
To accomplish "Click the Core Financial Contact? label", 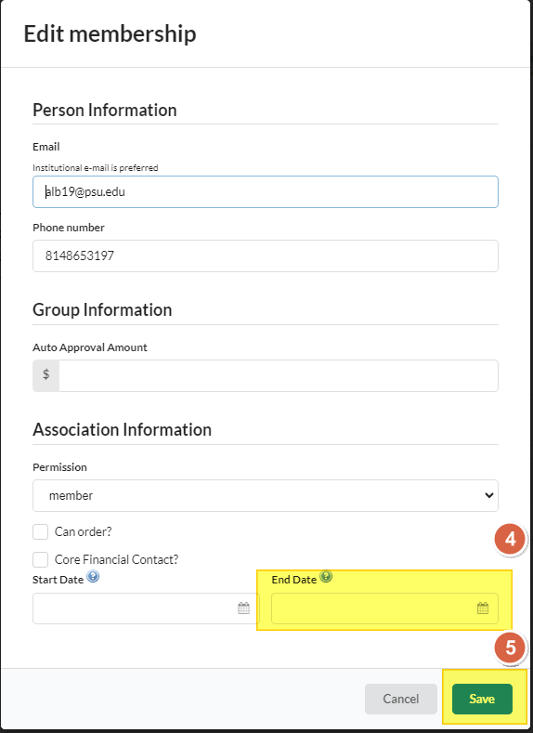I will point(116,559).
